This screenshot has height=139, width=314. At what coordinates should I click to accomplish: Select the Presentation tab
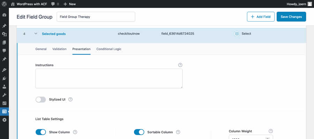click(82, 49)
